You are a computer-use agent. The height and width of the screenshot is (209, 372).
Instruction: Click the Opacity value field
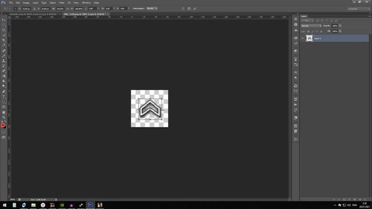[335, 26]
